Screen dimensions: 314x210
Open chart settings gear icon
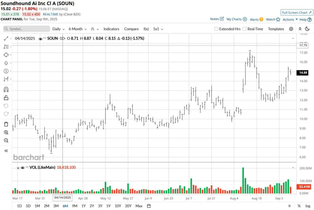pos(291,29)
